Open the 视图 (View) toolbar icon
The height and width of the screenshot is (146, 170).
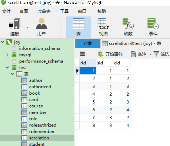tap(103, 27)
